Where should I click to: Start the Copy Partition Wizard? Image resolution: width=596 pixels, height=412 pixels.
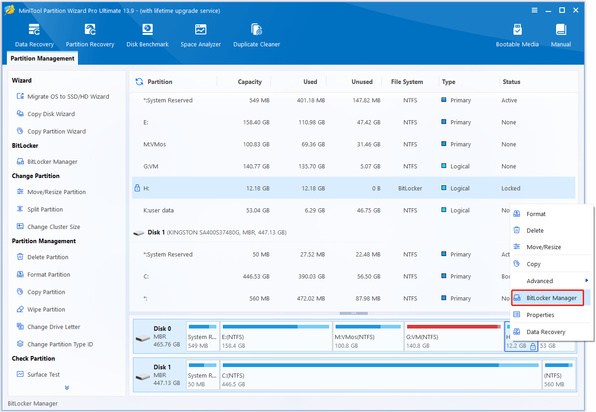[x=51, y=131]
